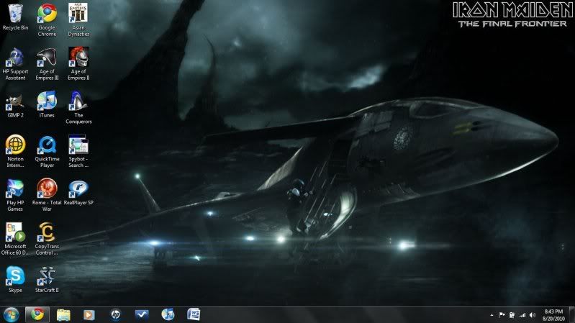Open the clock showing 8:43 PM
575x323 pixels.
coord(553,315)
